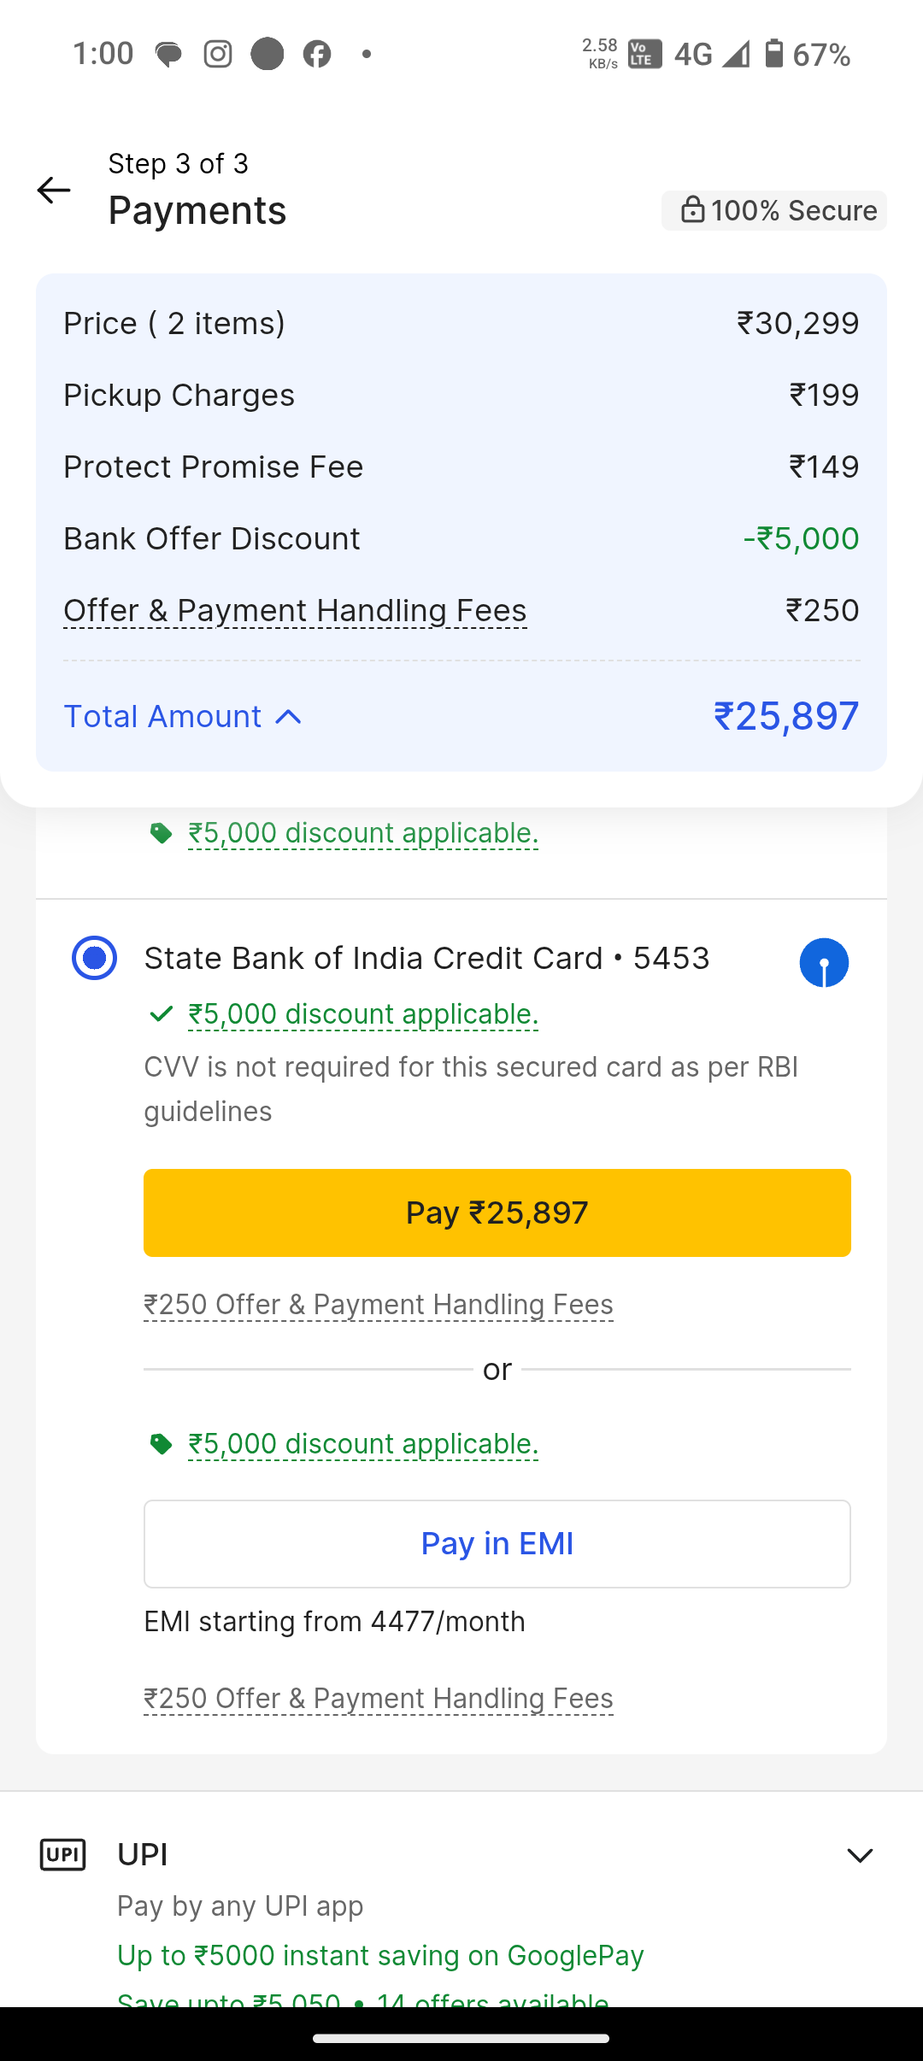
Task: Tap the Pay in EMI button
Action: click(497, 1543)
